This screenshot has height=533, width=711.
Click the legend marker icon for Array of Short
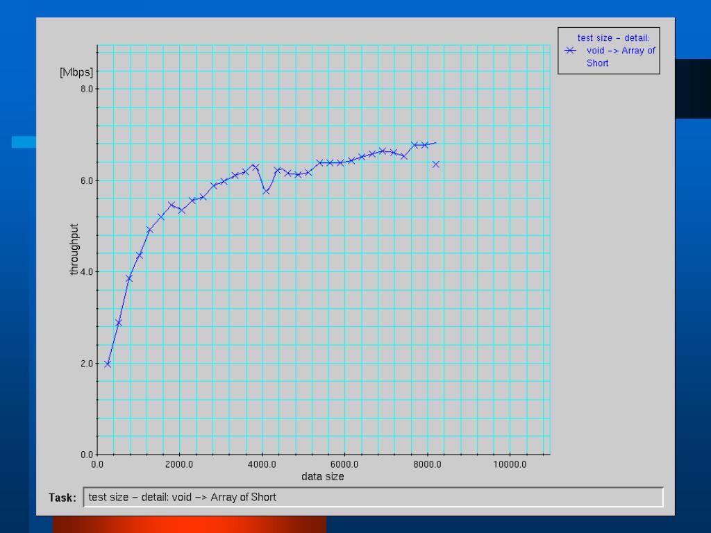click(570, 51)
